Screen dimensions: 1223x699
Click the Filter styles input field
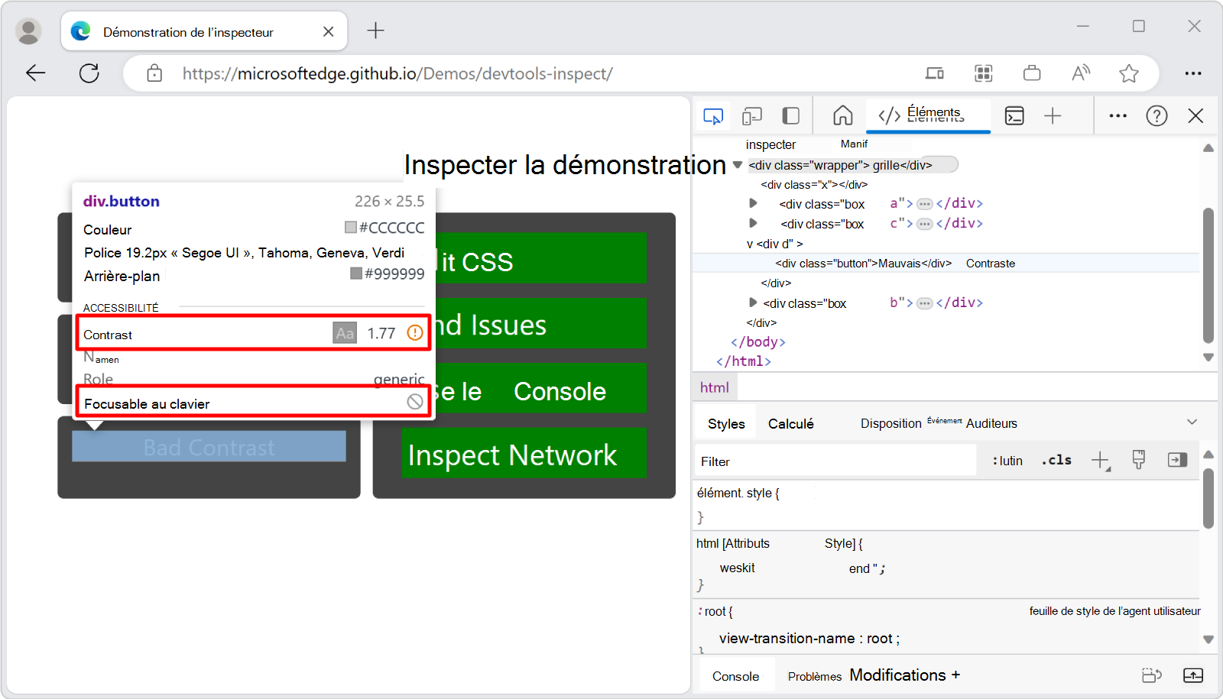point(835,461)
